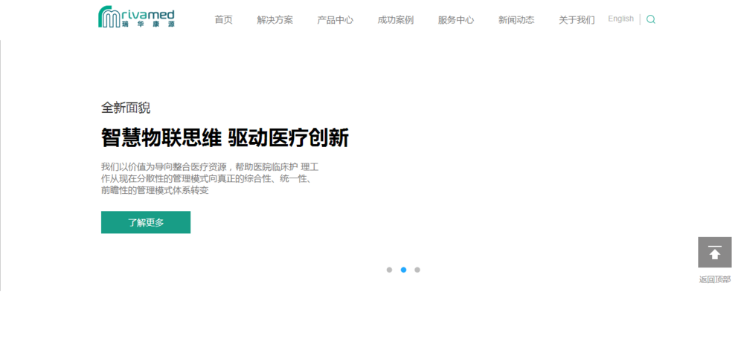
Task: Open the search magnifier icon
Action: pos(651,19)
